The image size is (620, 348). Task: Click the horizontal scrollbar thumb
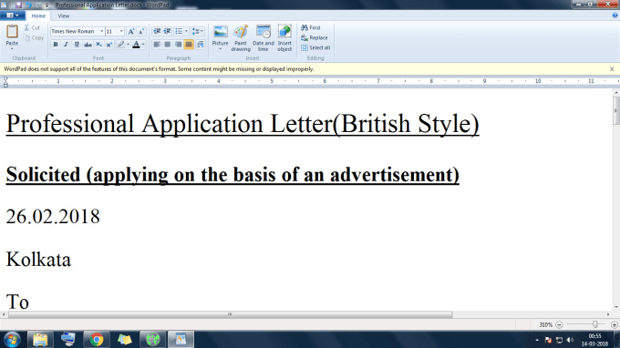click(230, 314)
